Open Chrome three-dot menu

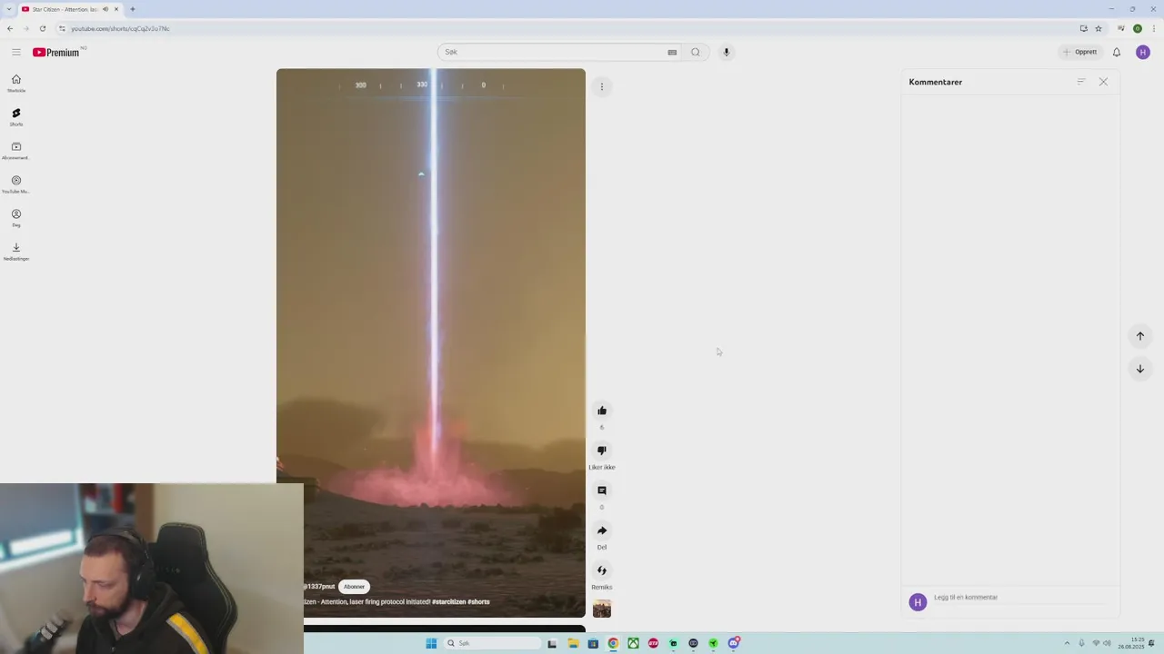[1153, 28]
